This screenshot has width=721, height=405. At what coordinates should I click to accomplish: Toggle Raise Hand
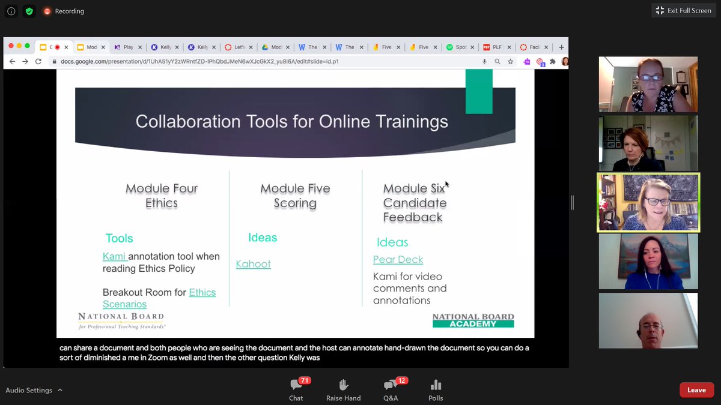coord(344,389)
